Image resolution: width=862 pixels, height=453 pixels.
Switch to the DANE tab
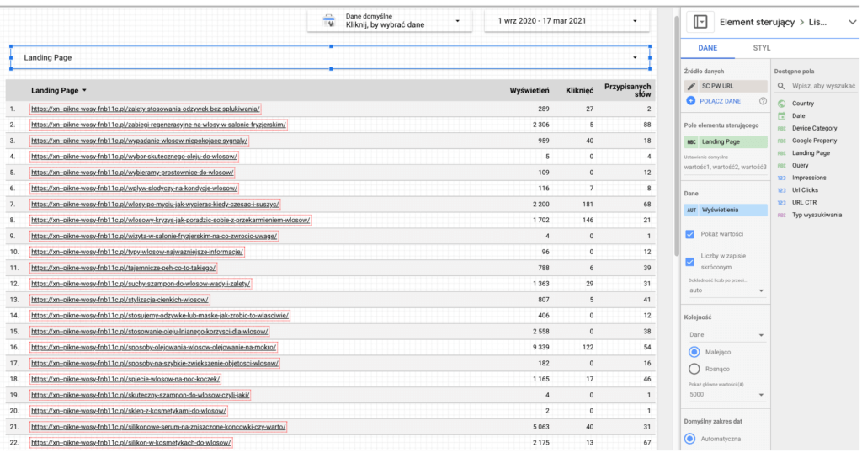click(708, 48)
